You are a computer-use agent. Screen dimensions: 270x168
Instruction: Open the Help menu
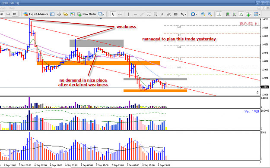click(12, 8)
